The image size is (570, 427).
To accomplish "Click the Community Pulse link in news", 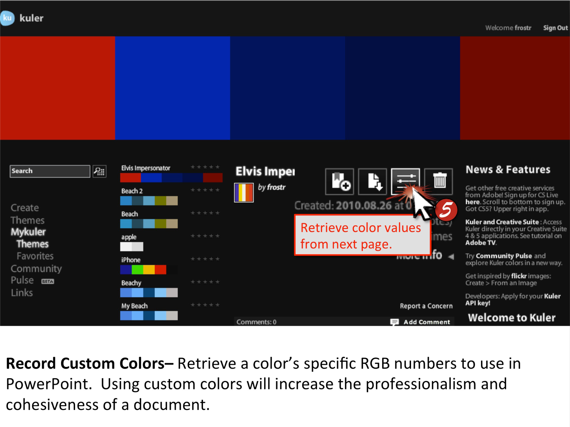I will (x=504, y=256).
